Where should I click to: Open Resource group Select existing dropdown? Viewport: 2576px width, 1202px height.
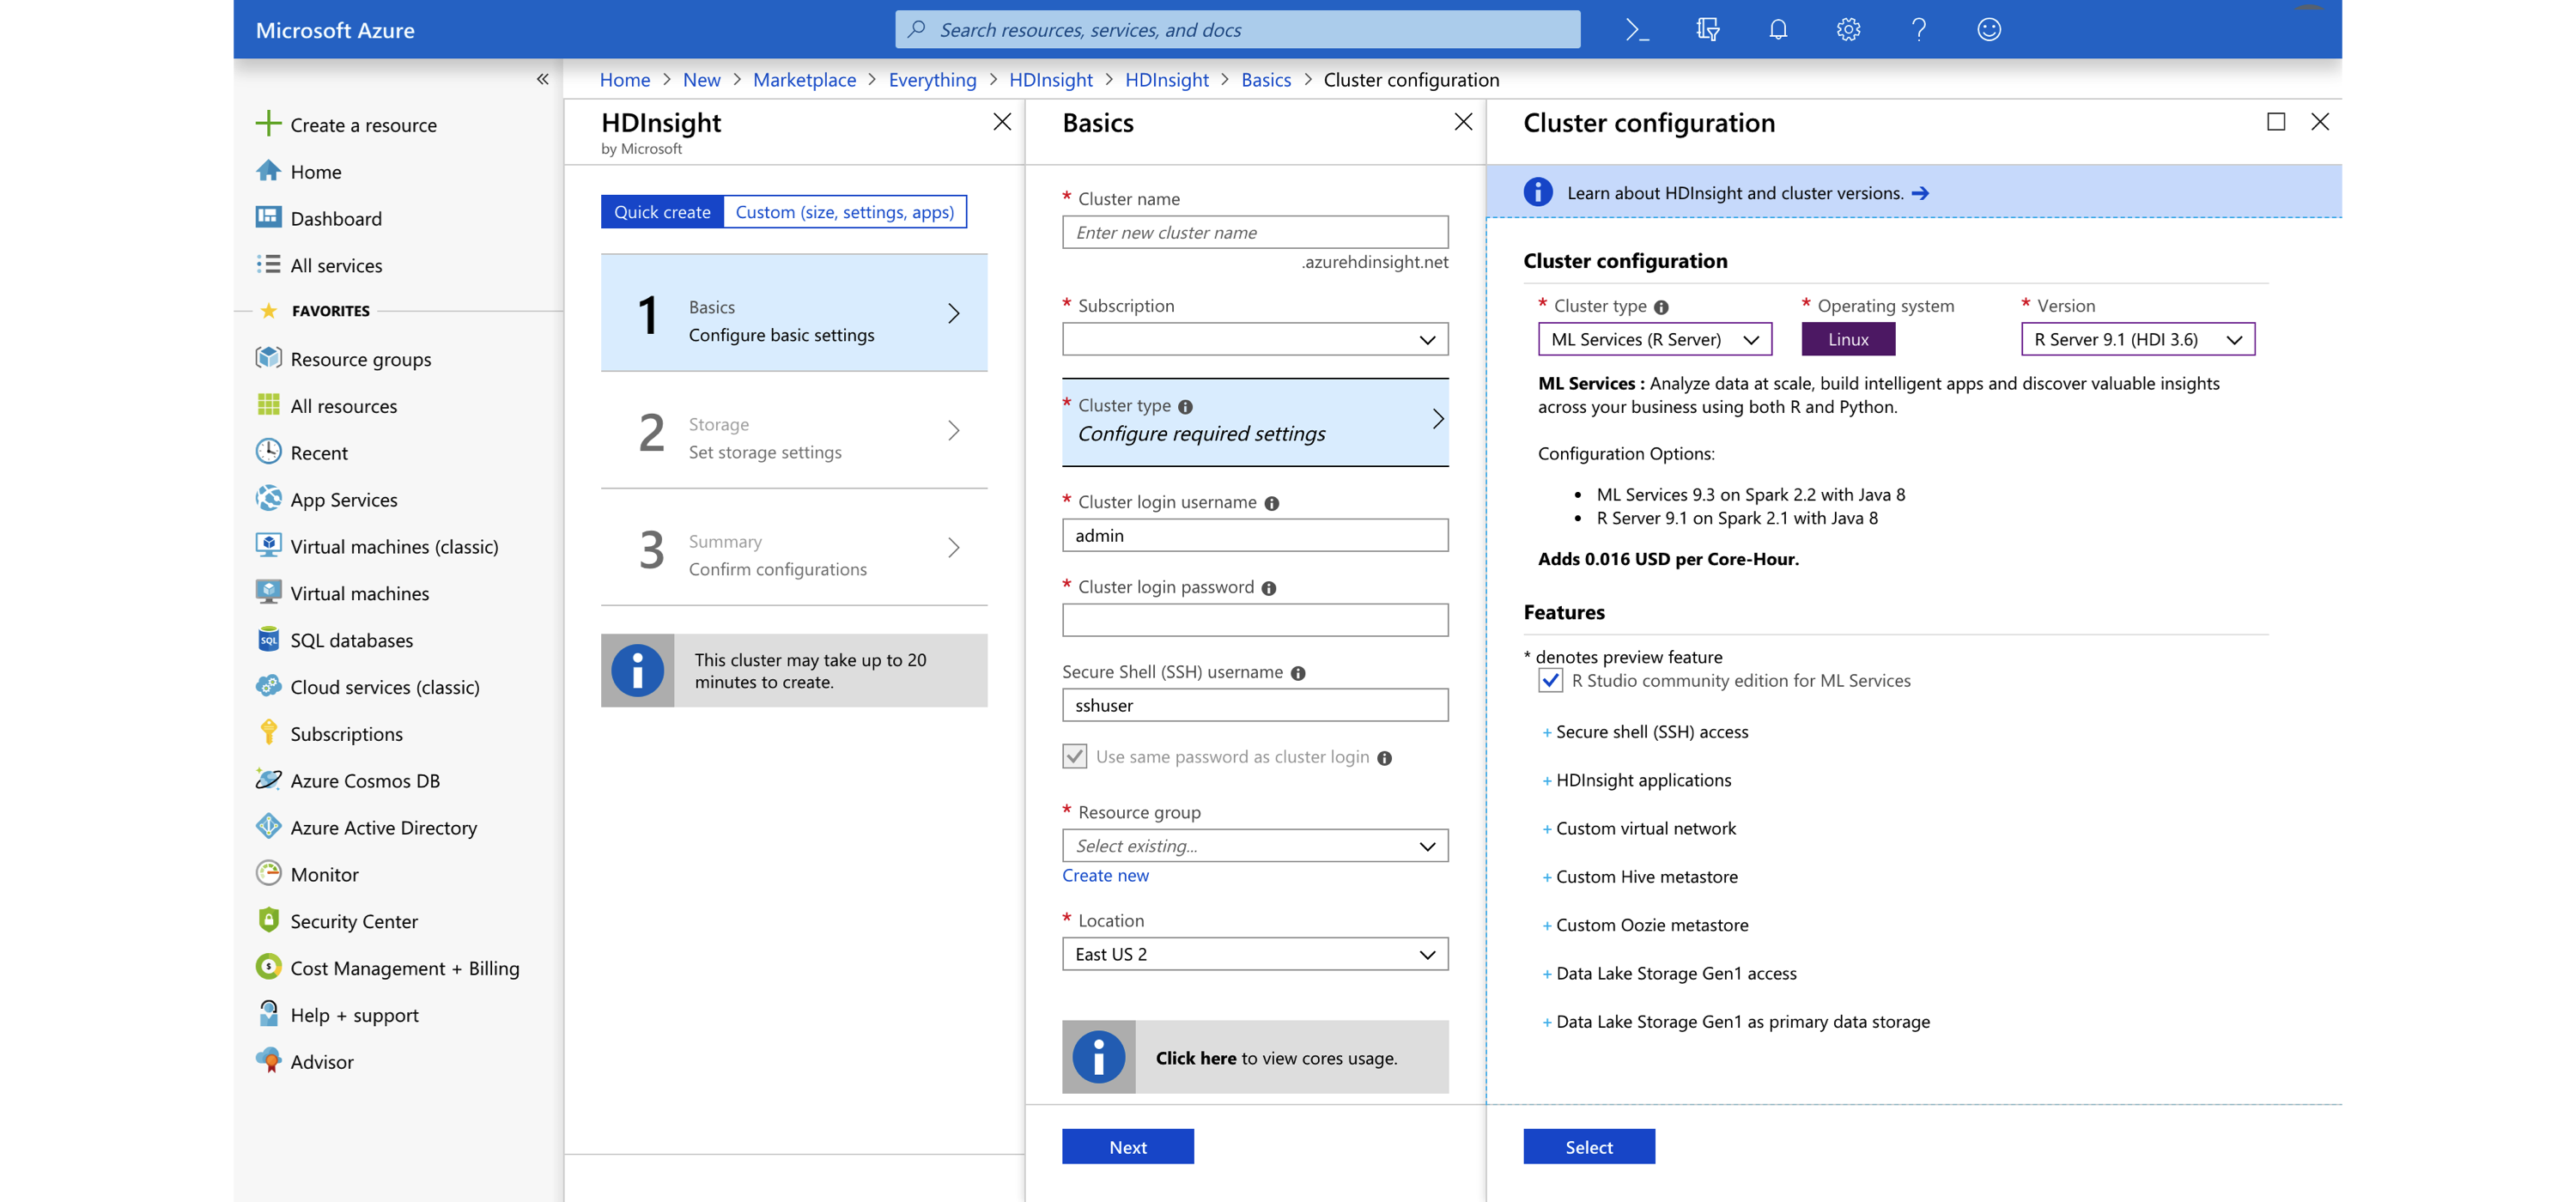(1255, 846)
